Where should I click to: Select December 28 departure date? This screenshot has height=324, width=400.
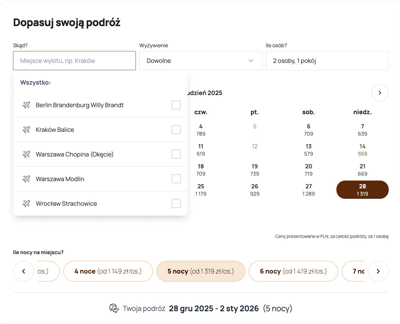362,190
